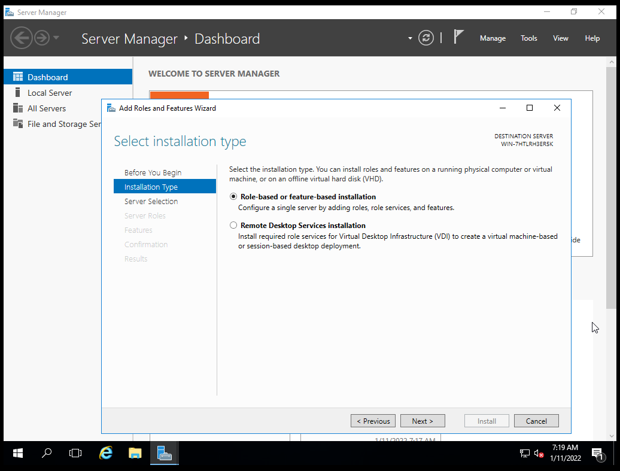Cancel the Add Roles and Features Wizard
This screenshot has height=471, width=620.
coord(536,421)
